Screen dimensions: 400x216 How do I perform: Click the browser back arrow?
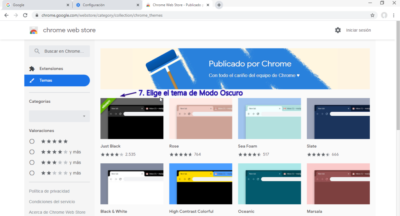tap(6, 15)
